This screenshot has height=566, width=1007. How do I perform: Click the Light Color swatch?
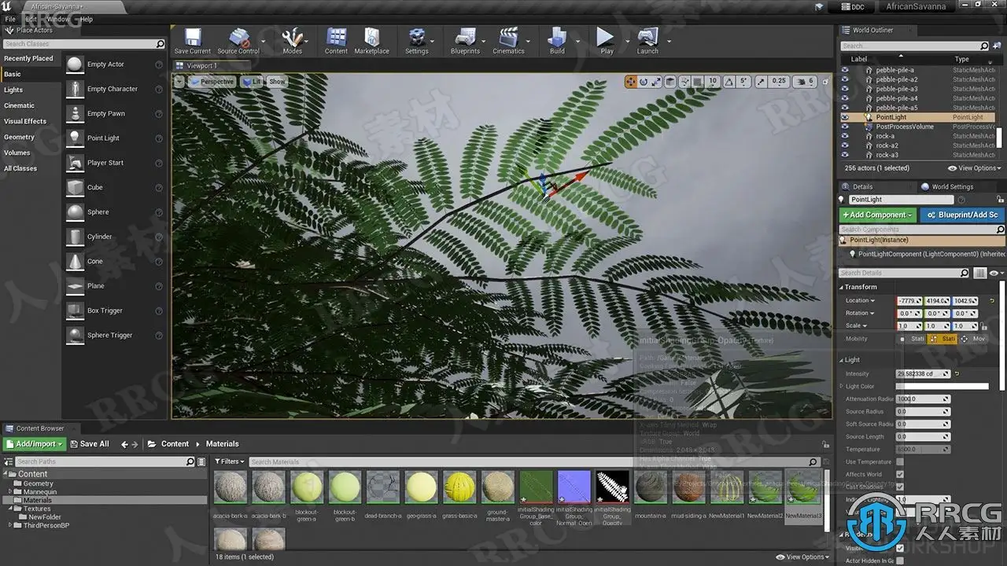(x=942, y=386)
